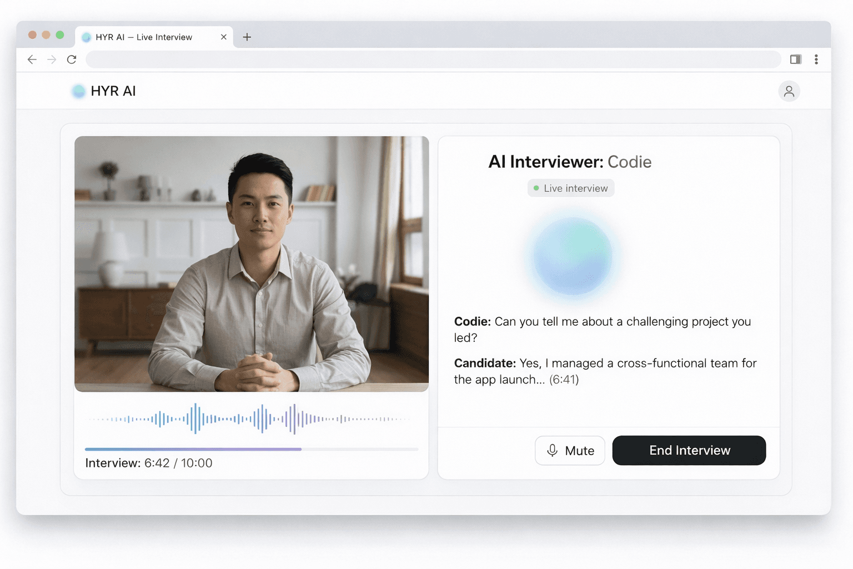Open the new tab plus button

pyautogui.click(x=247, y=37)
